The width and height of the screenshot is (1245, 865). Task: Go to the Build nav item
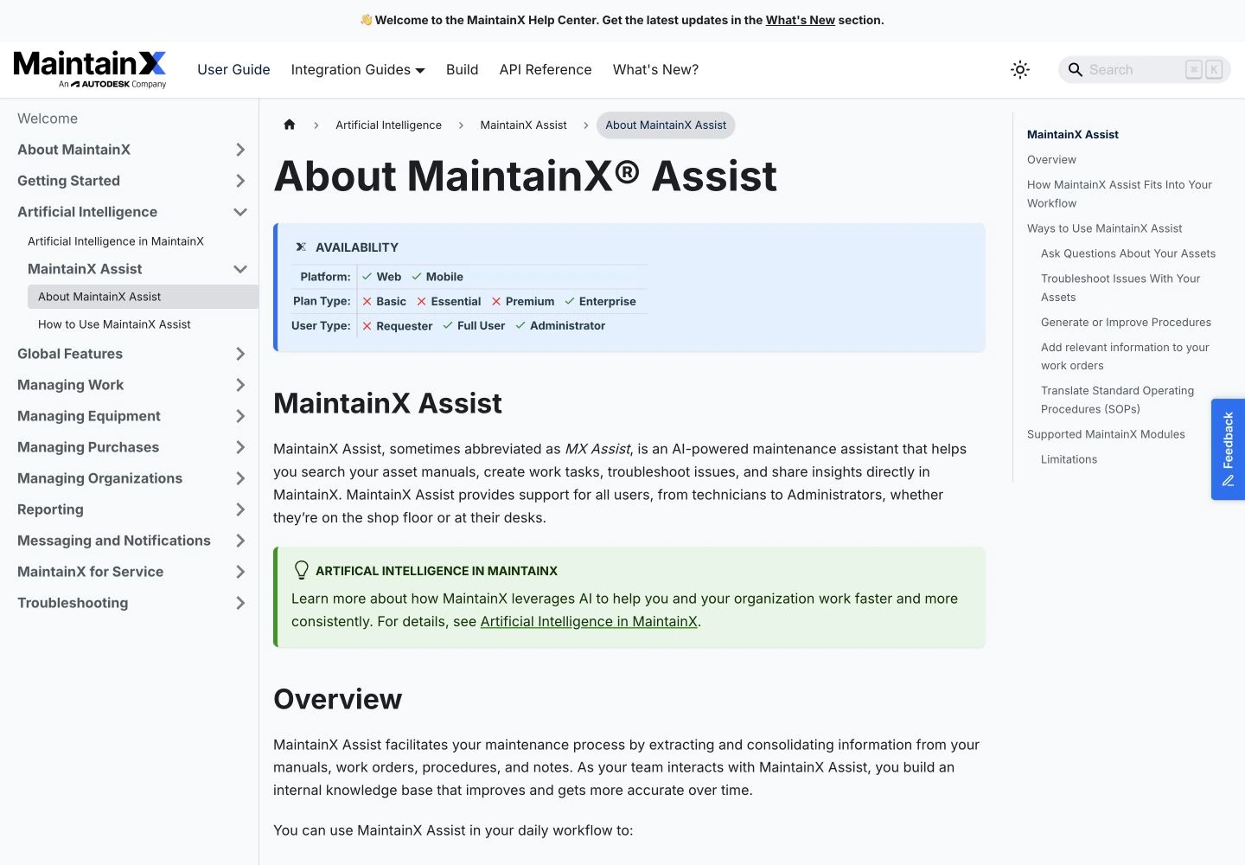point(462,69)
